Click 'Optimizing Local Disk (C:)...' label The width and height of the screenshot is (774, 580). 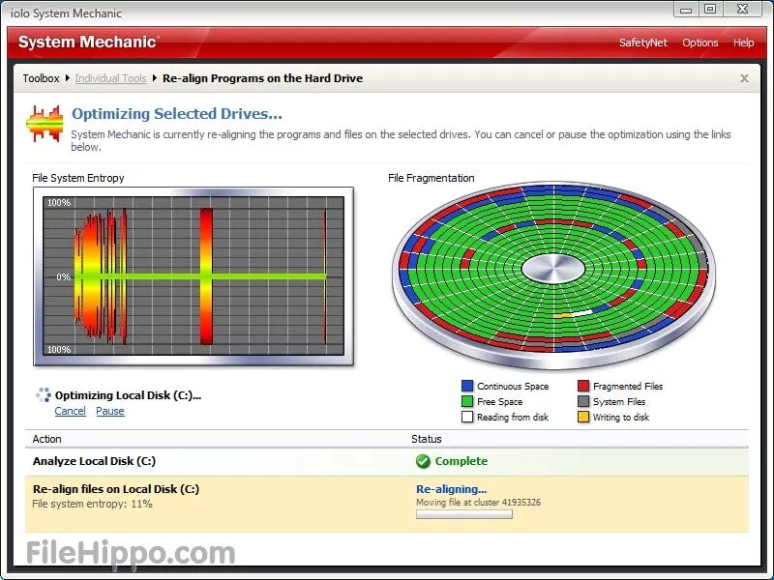click(x=128, y=395)
